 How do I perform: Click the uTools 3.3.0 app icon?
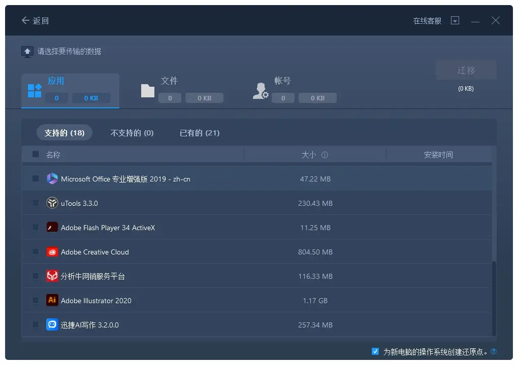[x=52, y=203]
